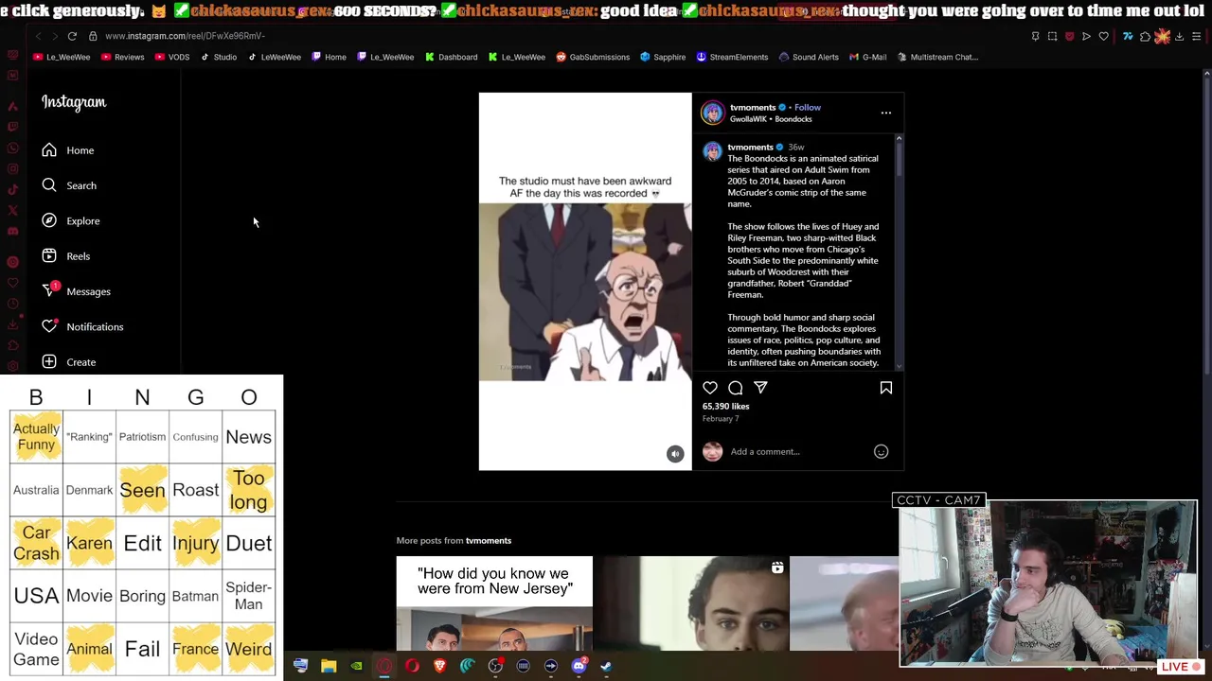The image size is (1212, 681).
Task: Go back with browser back arrow
Action: 38,36
